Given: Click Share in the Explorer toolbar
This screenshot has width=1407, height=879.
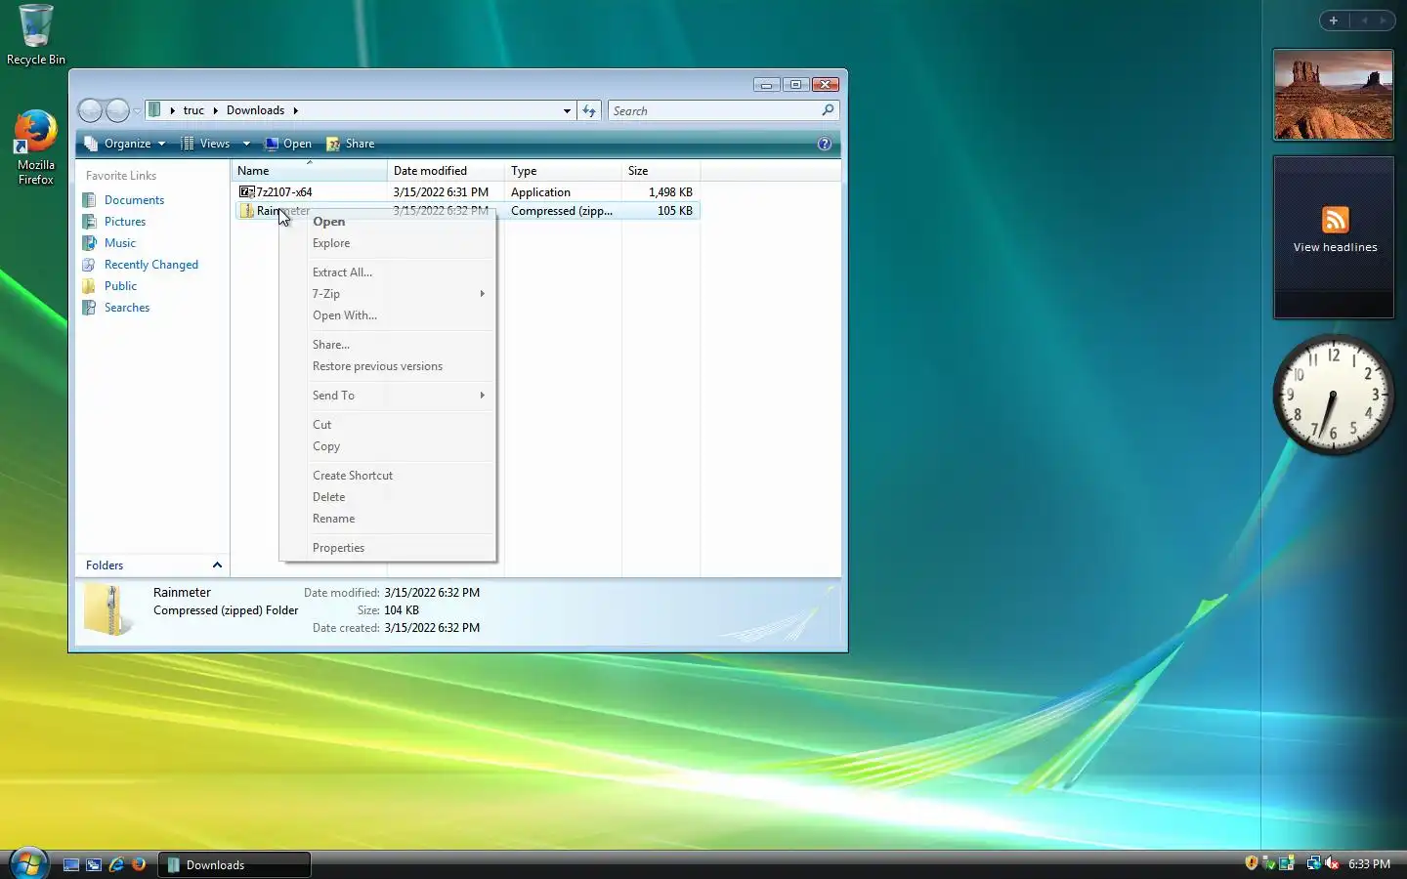Looking at the screenshot, I should [351, 144].
